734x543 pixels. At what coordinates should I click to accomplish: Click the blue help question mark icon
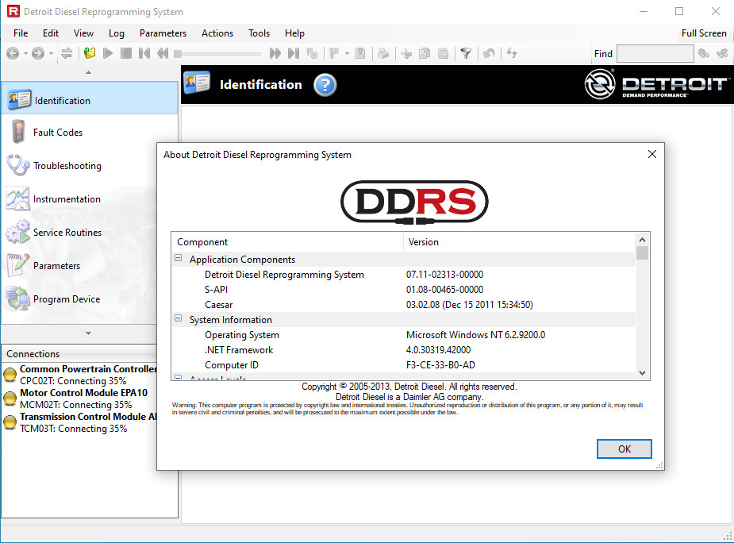pyautogui.click(x=325, y=85)
